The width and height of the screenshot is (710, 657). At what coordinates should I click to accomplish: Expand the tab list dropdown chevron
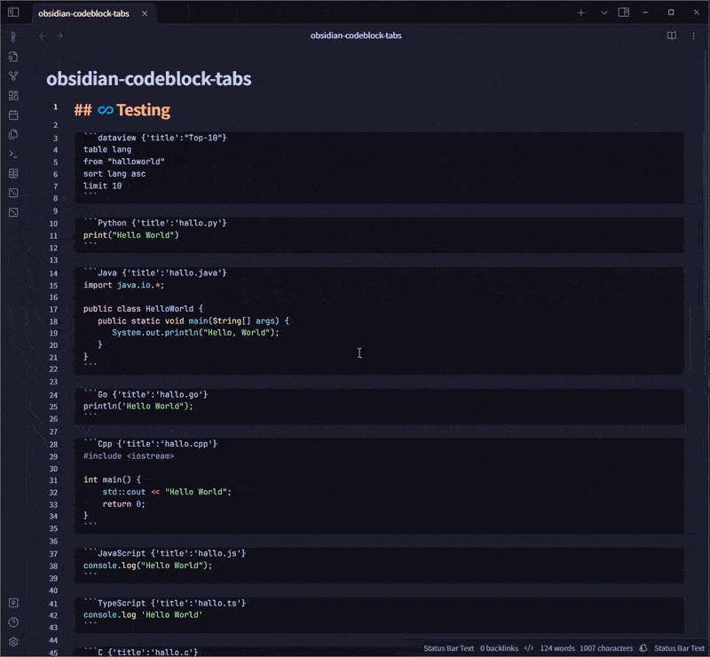(603, 13)
